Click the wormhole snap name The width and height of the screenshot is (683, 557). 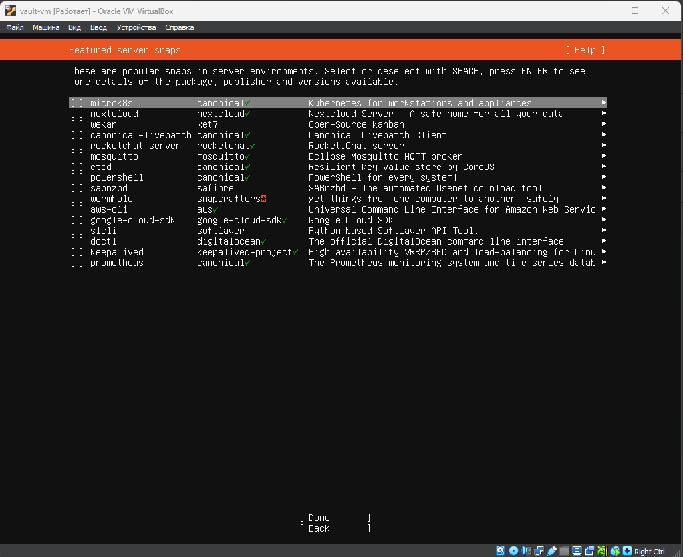pos(112,199)
